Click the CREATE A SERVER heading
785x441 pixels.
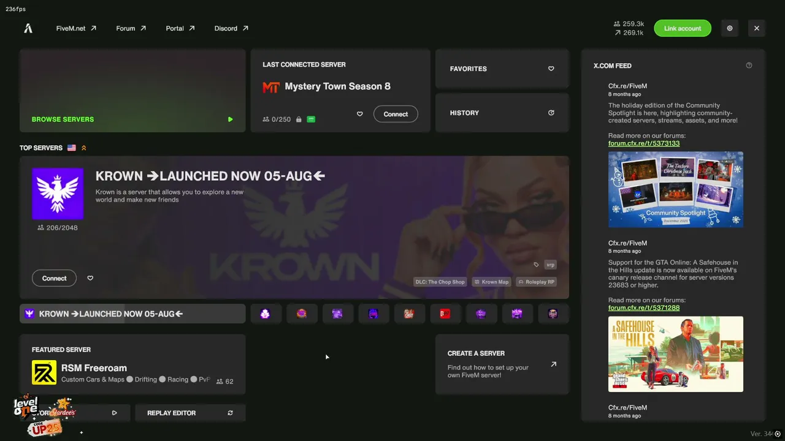[476, 353]
